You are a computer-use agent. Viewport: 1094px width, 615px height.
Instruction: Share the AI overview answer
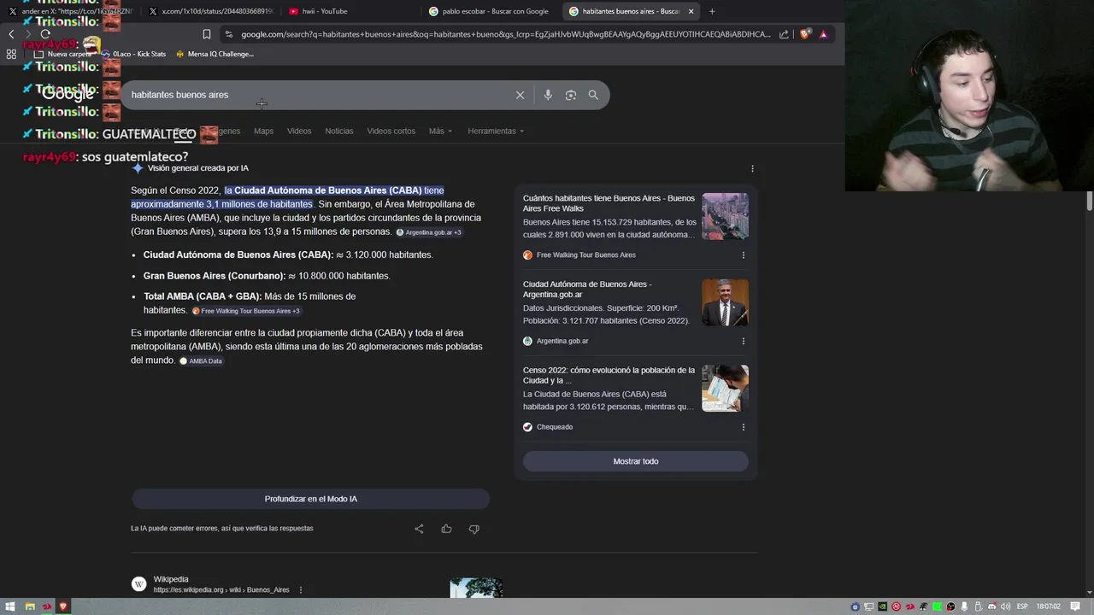(419, 529)
